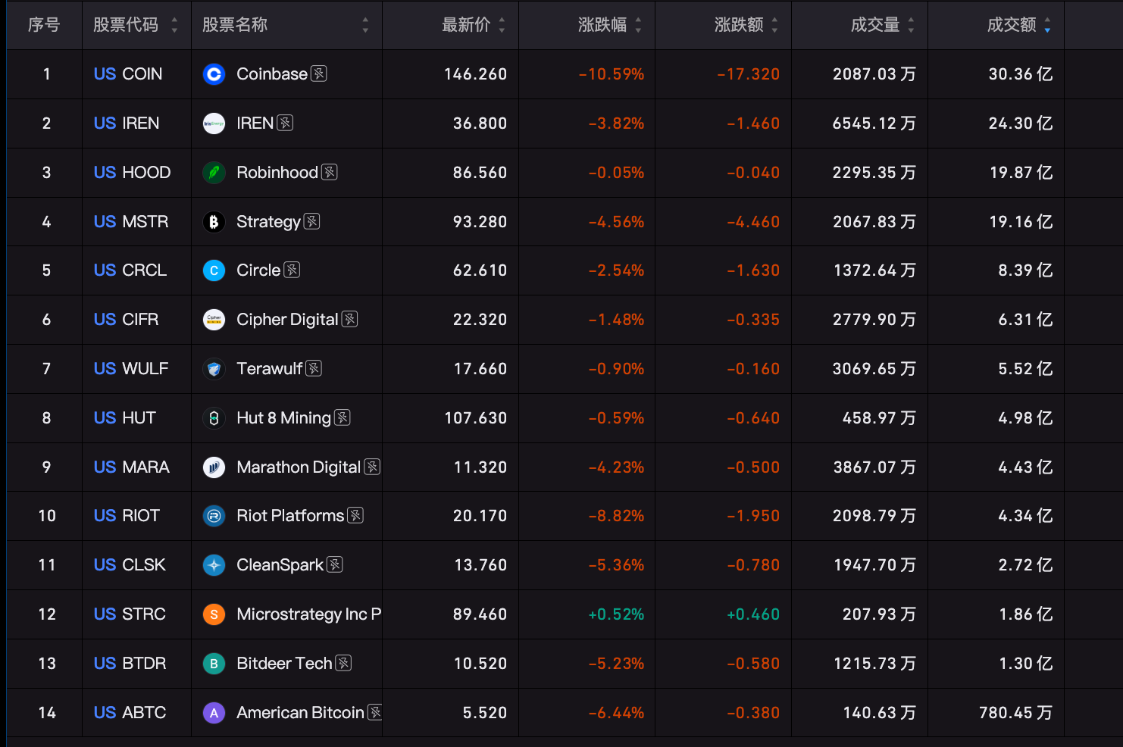Viewport: 1123px width, 747px height.
Task: Click the badge icon beside Cipher Digital
Action: 349,319
